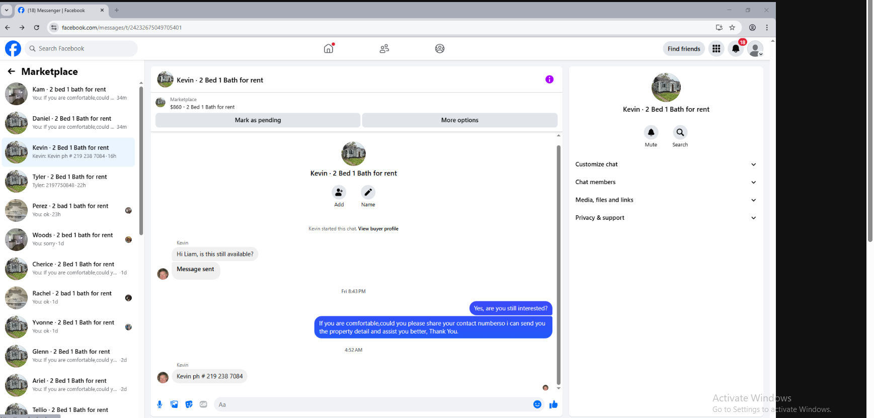This screenshot has width=874, height=418.
Task: Install app icon in address bar
Action: [719, 28]
